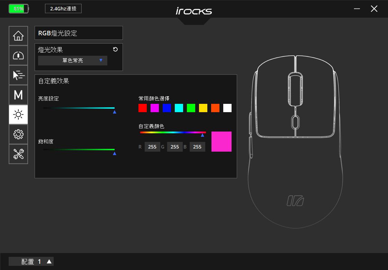Image resolution: width=388 pixels, height=270 pixels.
Task: Check the battery level indicator
Action: click(x=19, y=9)
